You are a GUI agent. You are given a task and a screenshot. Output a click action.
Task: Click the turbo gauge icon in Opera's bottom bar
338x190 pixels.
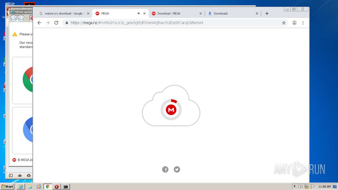(29, 175)
